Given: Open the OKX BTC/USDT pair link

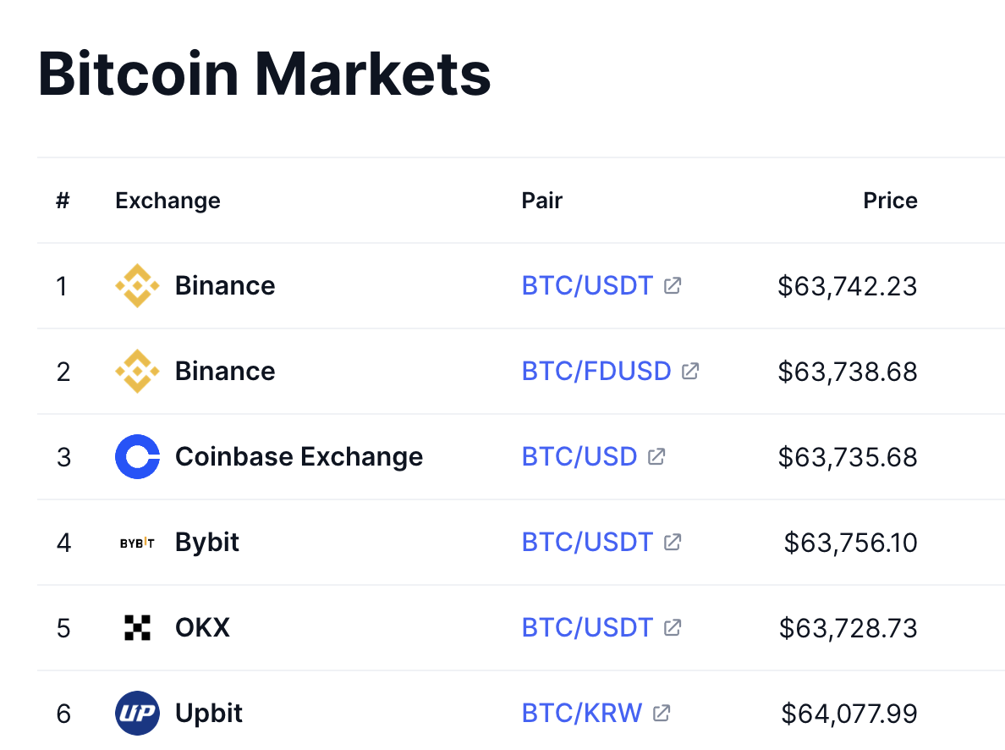Looking at the screenshot, I should (x=587, y=628).
